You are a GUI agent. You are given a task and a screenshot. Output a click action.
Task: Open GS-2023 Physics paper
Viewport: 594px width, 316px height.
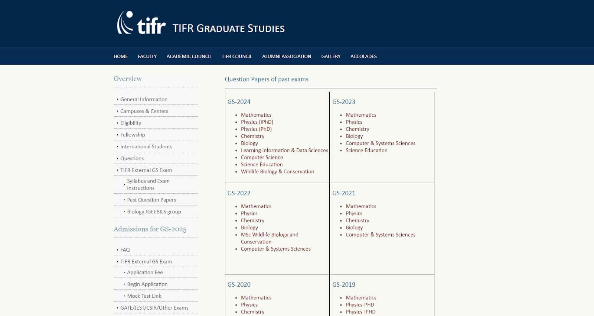[x=354, y=122]
